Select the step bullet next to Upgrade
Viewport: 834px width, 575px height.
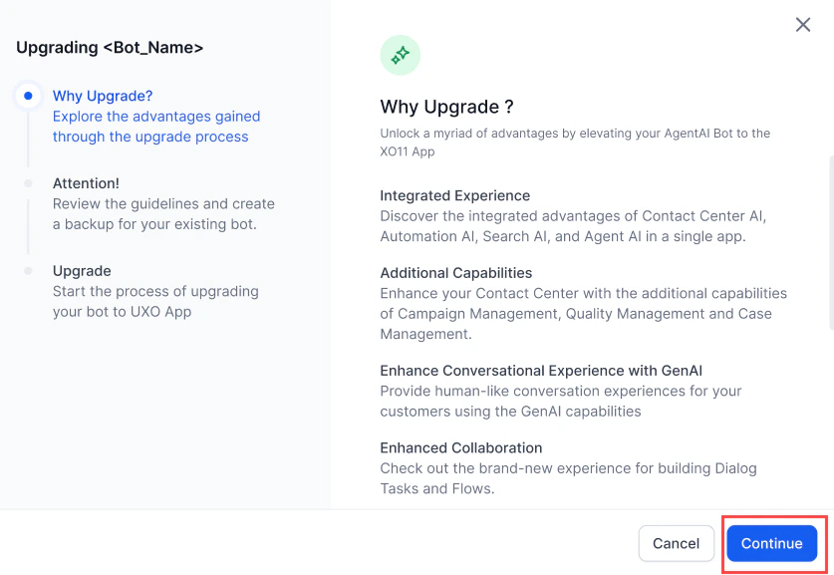point(28,270)
